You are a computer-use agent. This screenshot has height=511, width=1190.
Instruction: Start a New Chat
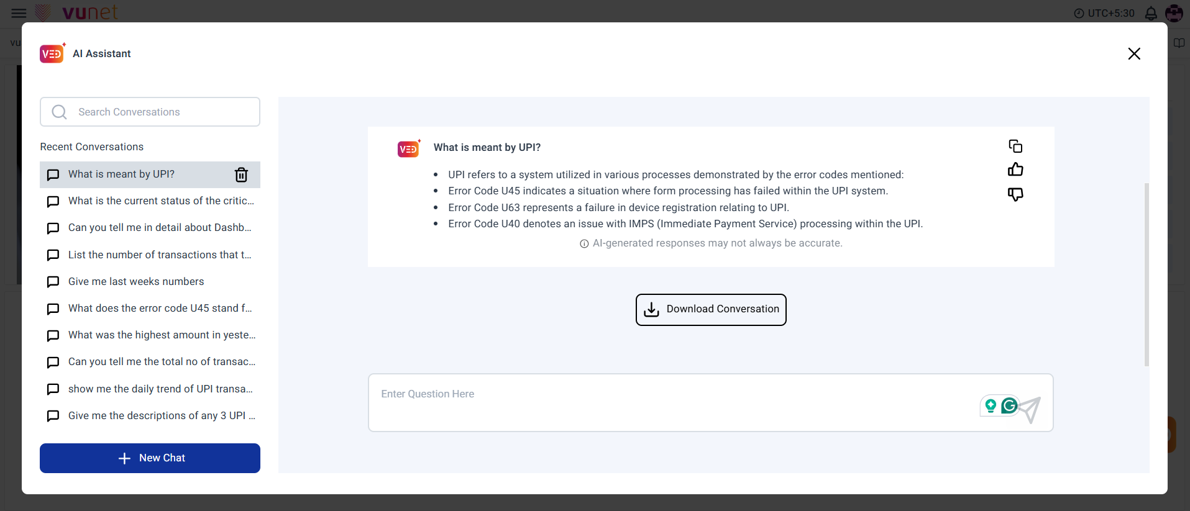pos(150,458)
